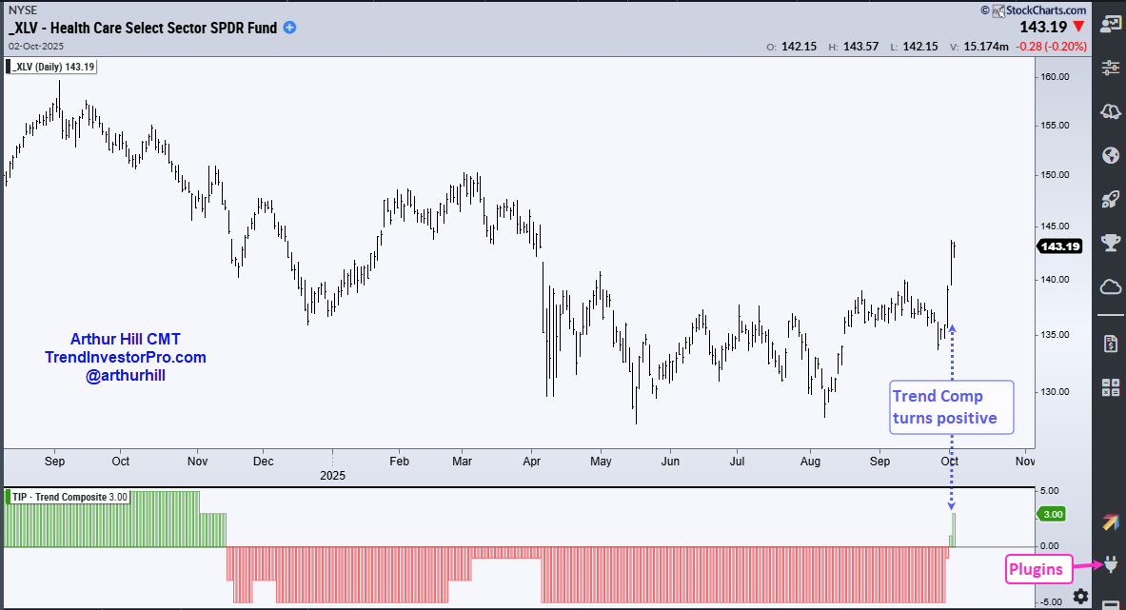Toggle the _XLV (Daily) legend label
This screenshot has width=1126, height=610.
[53, 67]
